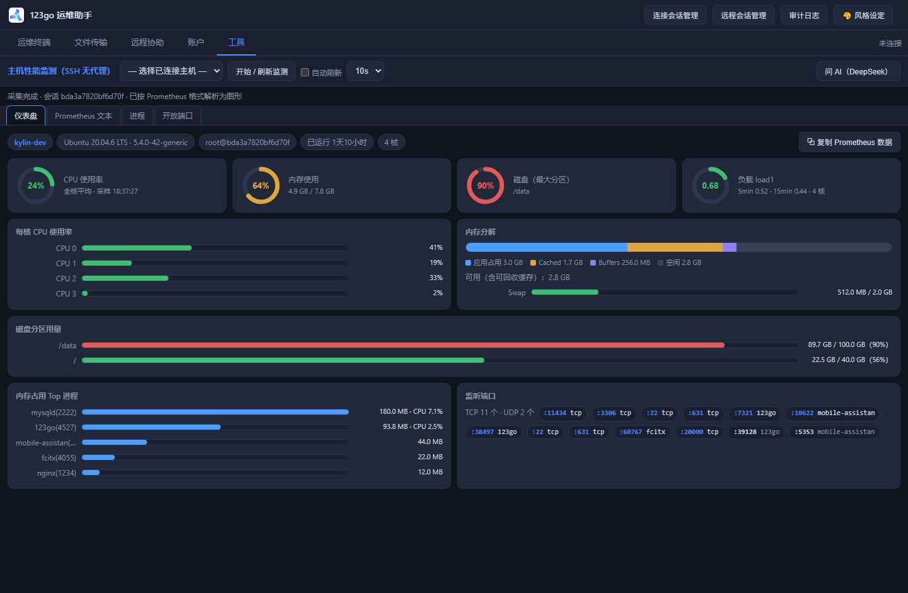Viewport: 908px width, 593px height.
Task: Click the load 0.68 ring gauge
Action: (711, 185)
